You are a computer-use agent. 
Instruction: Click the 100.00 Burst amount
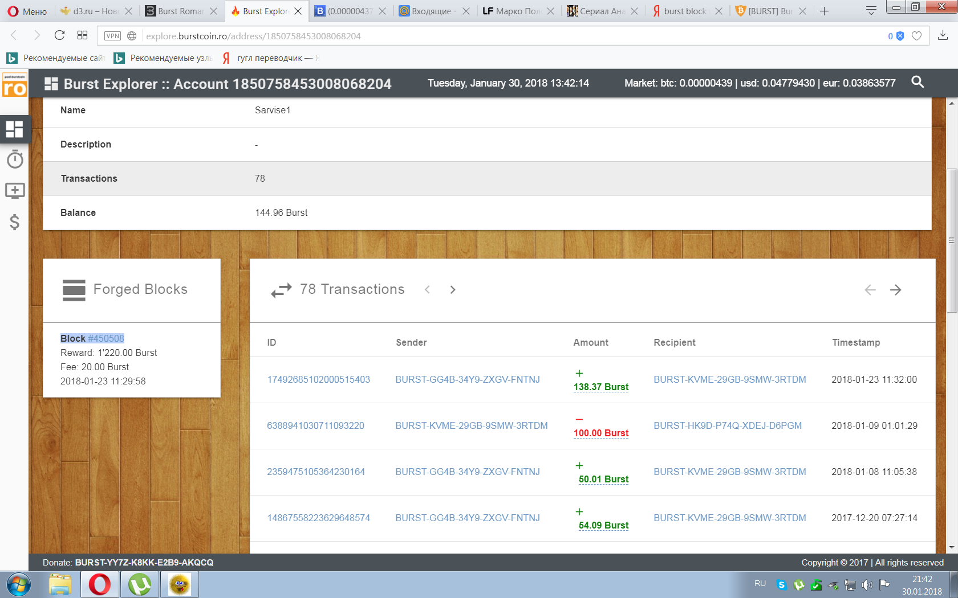[601, 433]
